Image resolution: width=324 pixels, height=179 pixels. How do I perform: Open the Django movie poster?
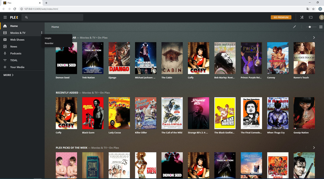(x=119, y=58)
